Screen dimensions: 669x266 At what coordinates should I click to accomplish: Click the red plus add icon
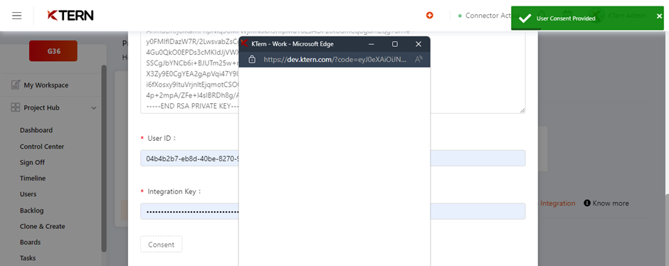pyautogui.click(x=430, y=16)
